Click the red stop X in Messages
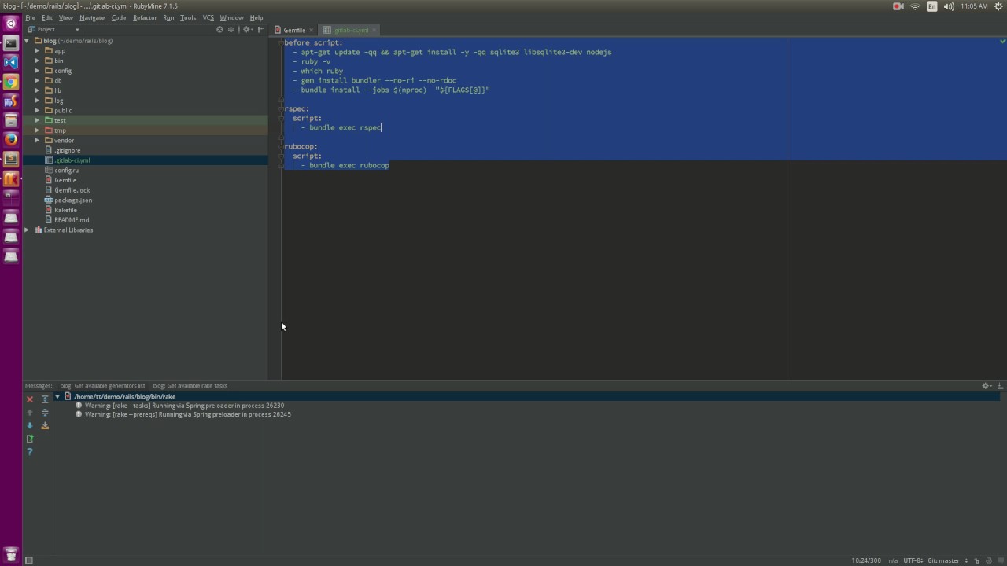This screenshot has width=1007, height=566. (30, 399)
